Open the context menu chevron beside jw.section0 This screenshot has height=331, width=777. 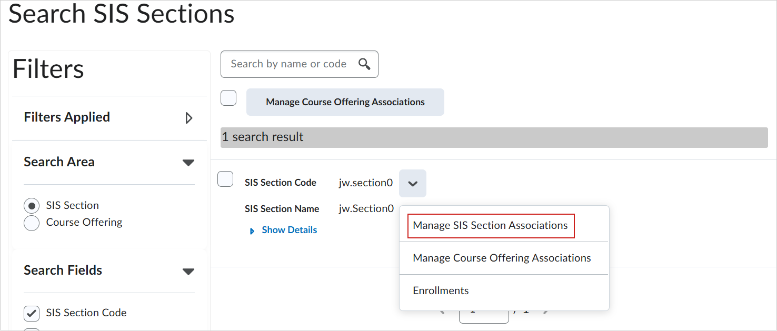tap(413, 183)
